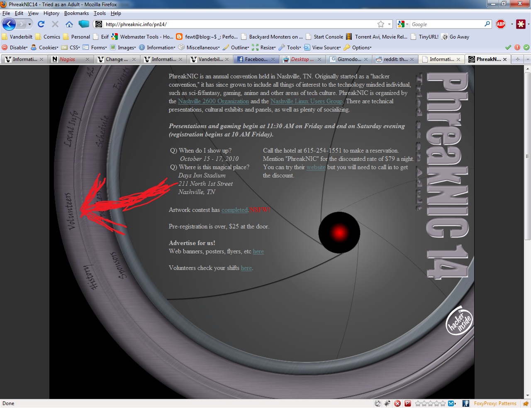The image size is (531, 408).
Task: Expand the address bar history dropdown
Action: coord(390,24)
